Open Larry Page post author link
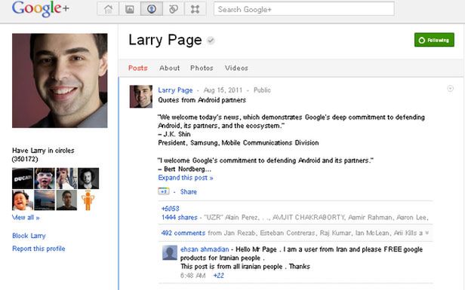Screen dimensions: 465x290 click(x=175, y=90)
